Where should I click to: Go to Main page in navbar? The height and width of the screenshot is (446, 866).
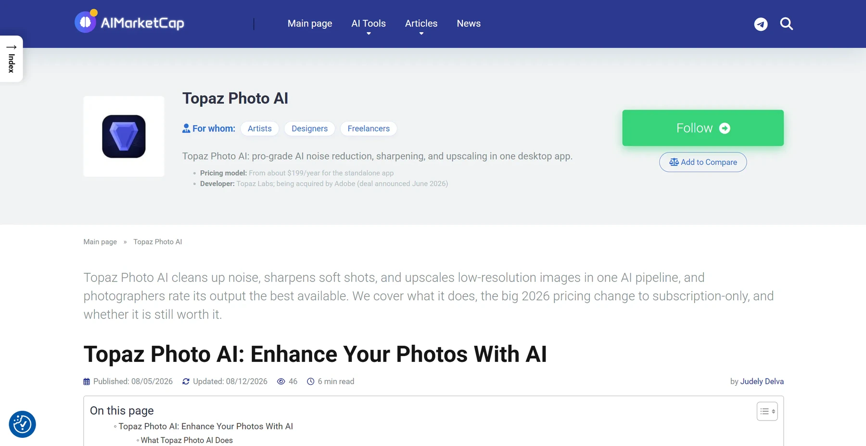[x=310, y=24]
